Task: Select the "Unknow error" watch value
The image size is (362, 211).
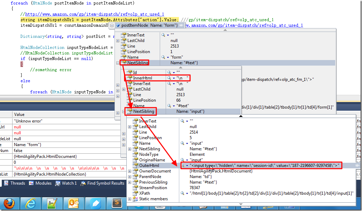Action: click(x=28, y=121)
